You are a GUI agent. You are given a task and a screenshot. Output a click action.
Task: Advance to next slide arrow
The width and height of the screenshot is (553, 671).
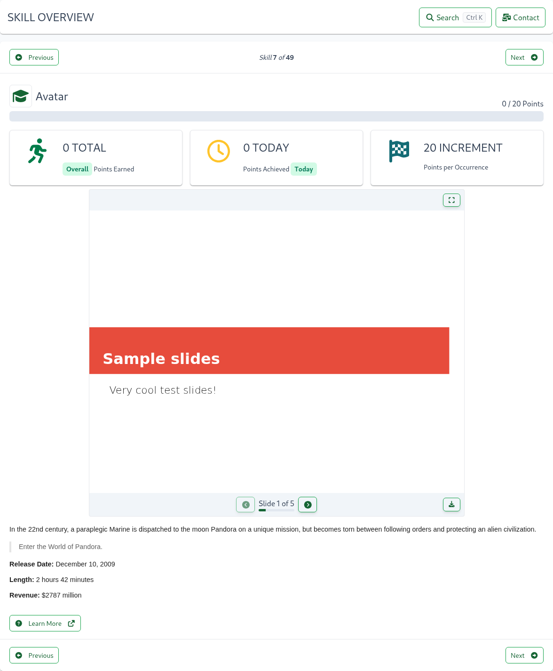[308, 505]
